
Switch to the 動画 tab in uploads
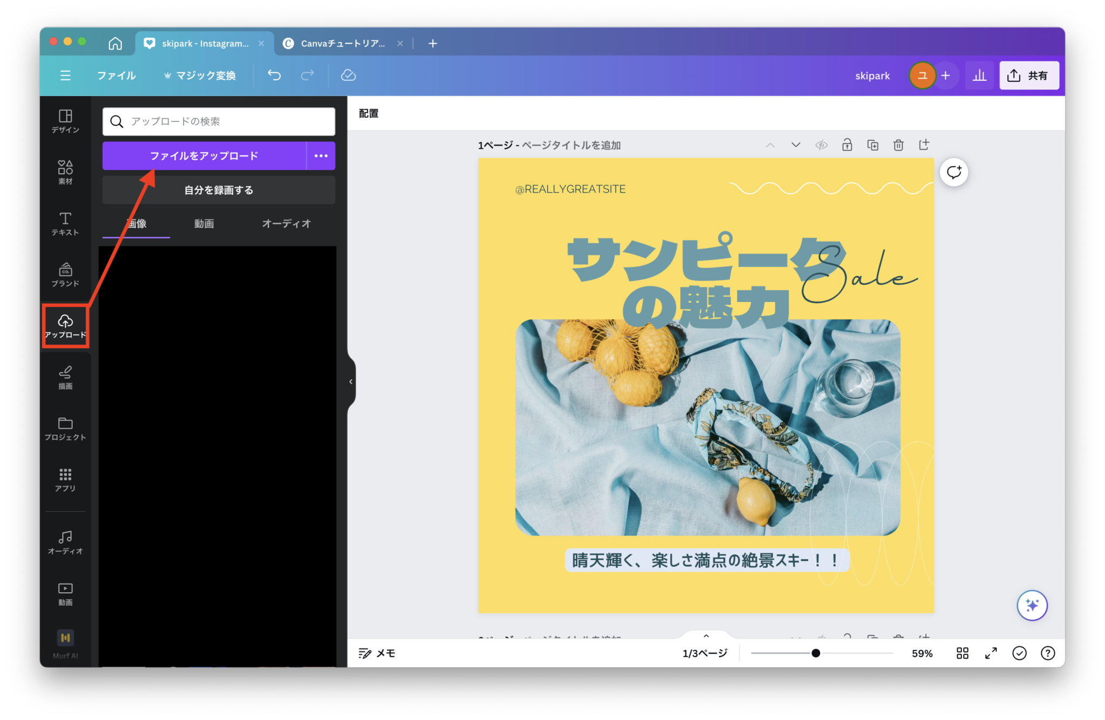204,224
